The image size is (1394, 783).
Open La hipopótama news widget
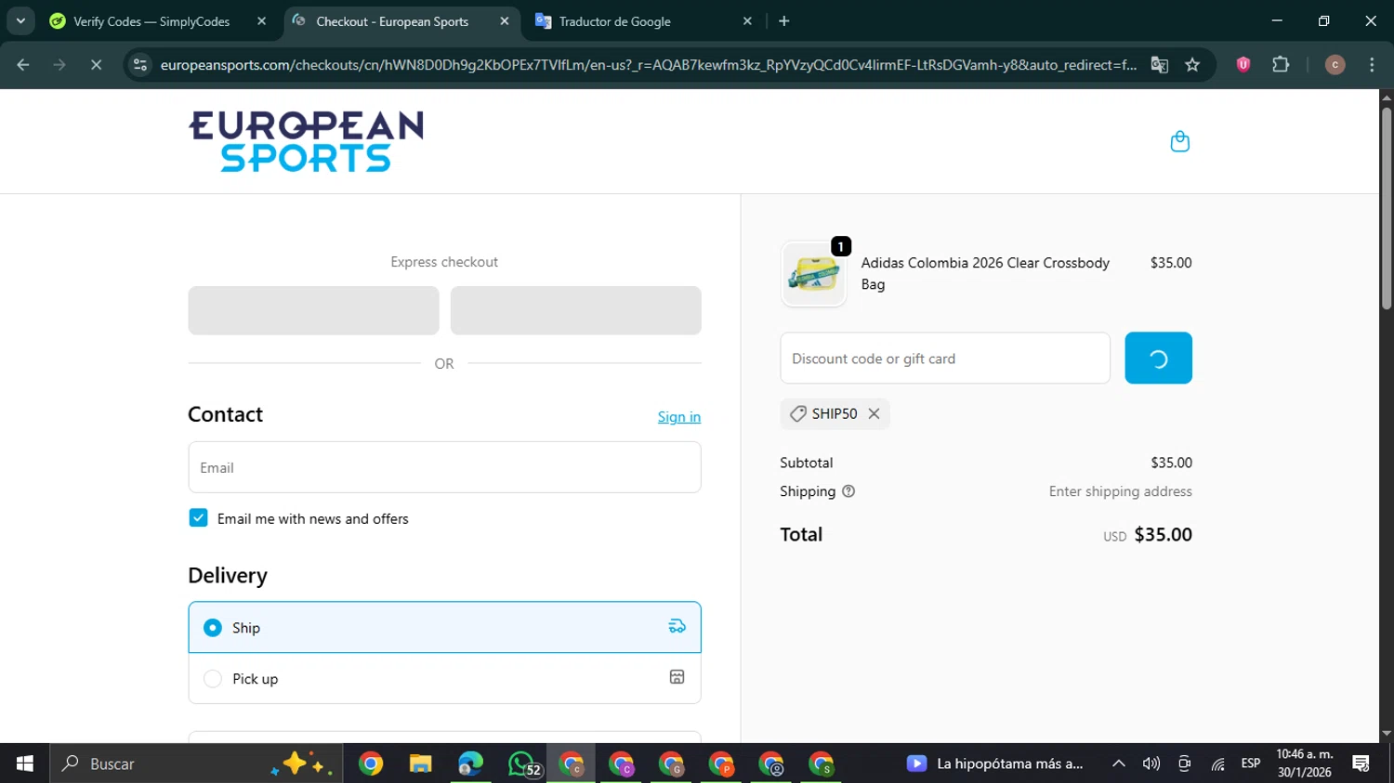click(x=994, y=763)
